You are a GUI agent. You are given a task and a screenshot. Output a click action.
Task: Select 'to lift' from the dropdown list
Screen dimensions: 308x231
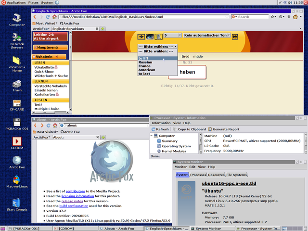point(157,58)
